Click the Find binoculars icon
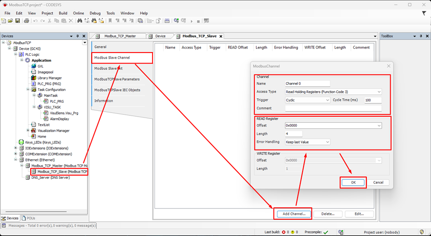The height and width of the screenshot is (236, 431). [80, 21]
